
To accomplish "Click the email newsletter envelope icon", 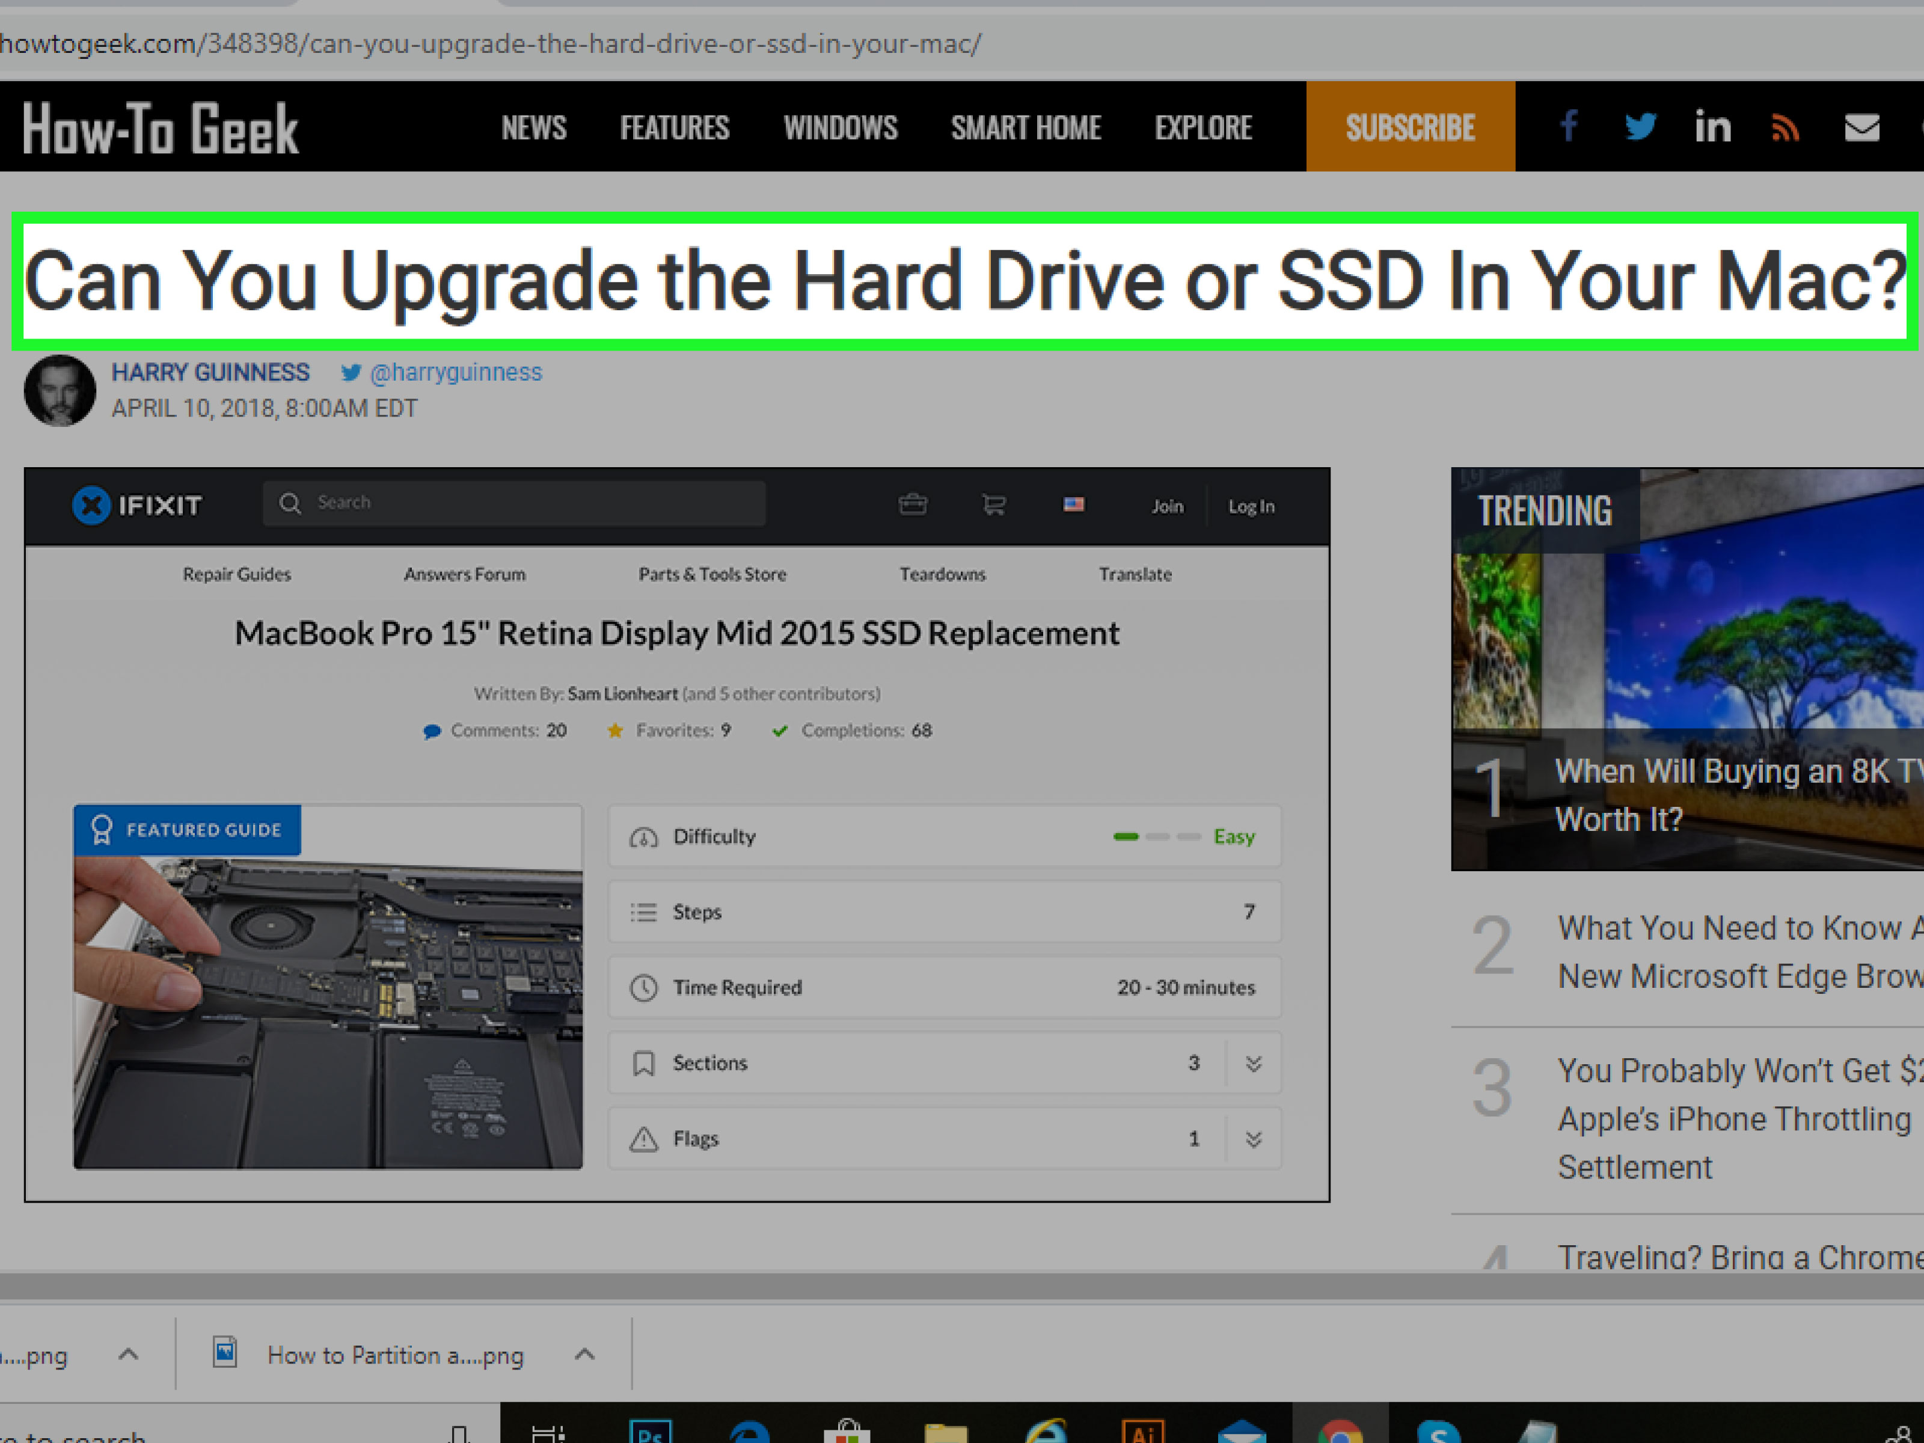I will [x=1862, y=127].
